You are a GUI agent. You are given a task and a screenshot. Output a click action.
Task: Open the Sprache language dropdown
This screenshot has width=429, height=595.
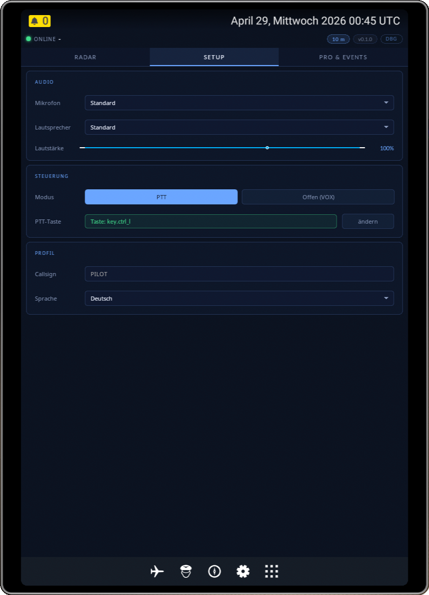tap(239, 299)
